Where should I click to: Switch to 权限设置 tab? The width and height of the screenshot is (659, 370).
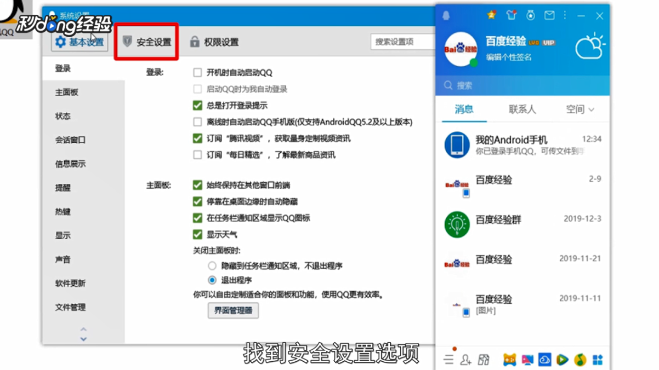click(x=214, y=42)
